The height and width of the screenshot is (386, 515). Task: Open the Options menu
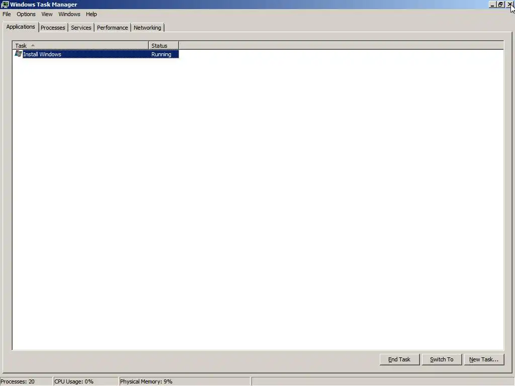[x=26, y=14]
